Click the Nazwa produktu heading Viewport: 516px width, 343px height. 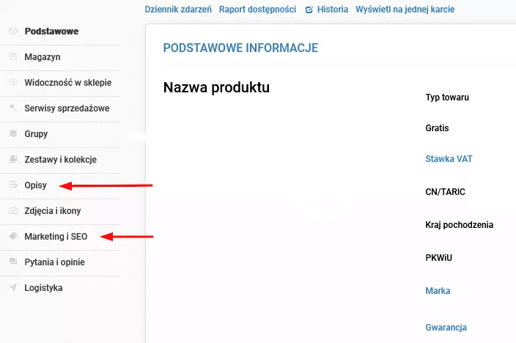click(216, 87)
